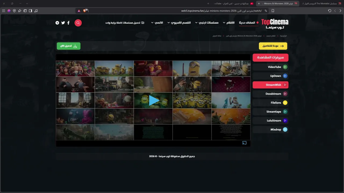This screenshot has height=193, width=344.
Task: Click the footer copyright text توب سينما
Action: (x=172, y=156)
